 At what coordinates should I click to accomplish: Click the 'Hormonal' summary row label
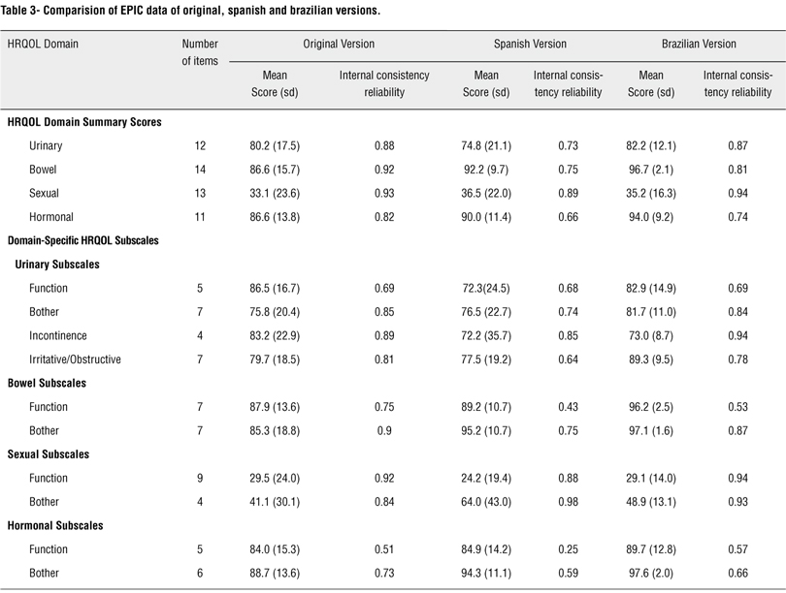coord(51,217)
